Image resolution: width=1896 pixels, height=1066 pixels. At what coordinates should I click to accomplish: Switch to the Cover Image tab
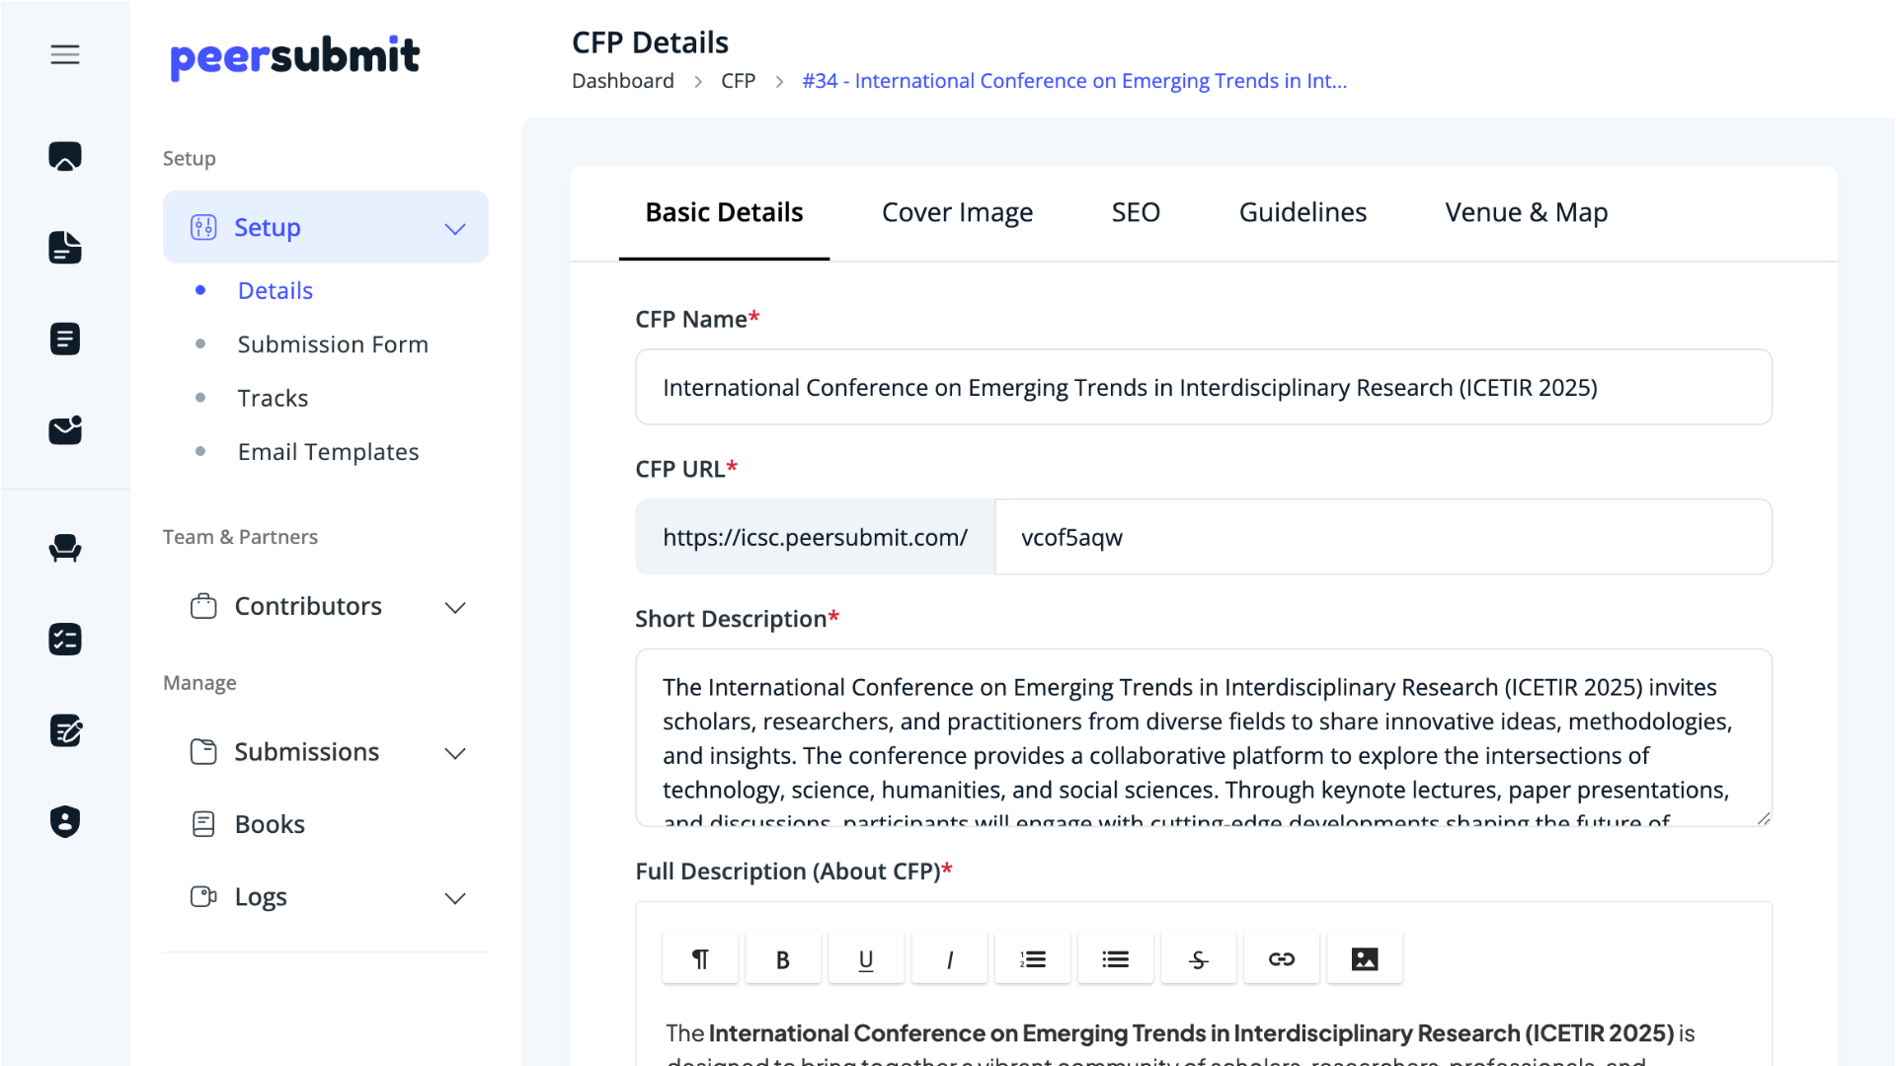point(957,212)
